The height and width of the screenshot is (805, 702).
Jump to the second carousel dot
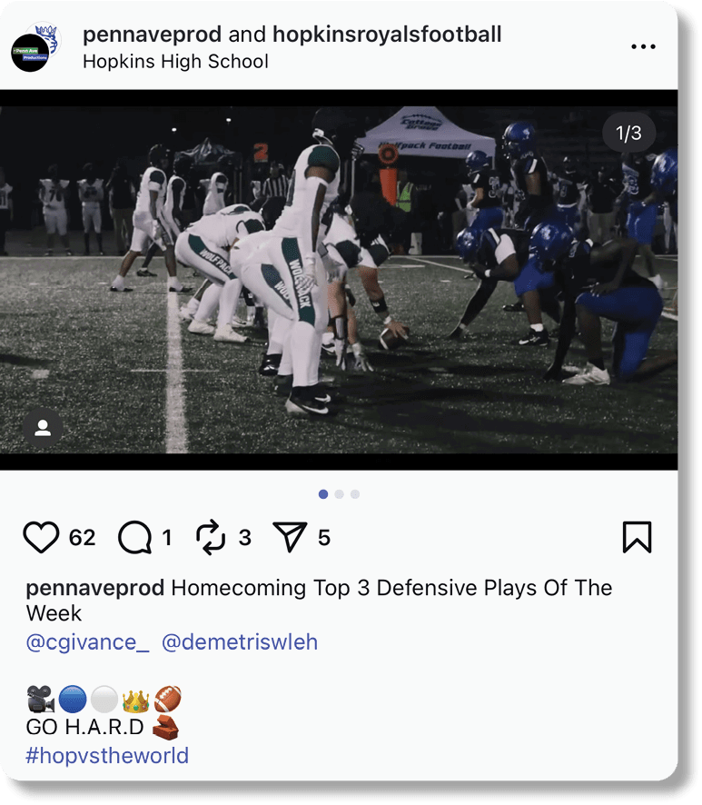tap(340, 494)
